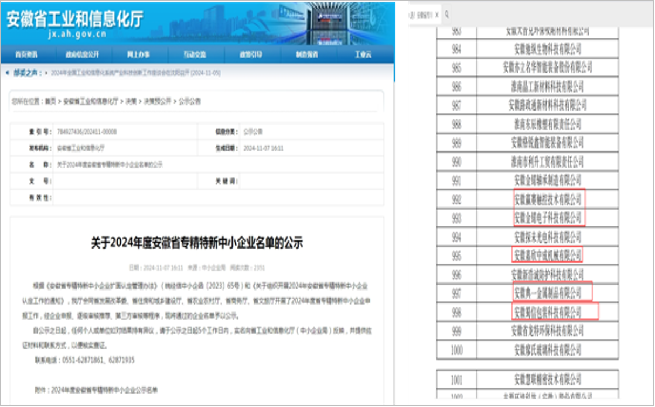The image size is (655, 407).
Task: Click the article title 关于2024年度安徽省专精特新中小企业名单的公示
Action: coord(196,243)
